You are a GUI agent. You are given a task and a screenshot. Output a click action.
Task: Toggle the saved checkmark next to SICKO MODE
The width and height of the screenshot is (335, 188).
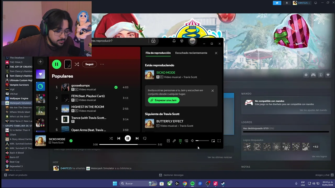click(71, 141)
